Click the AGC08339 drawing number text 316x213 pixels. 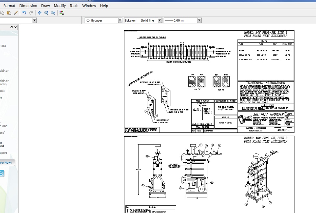(x=283, y=130)
